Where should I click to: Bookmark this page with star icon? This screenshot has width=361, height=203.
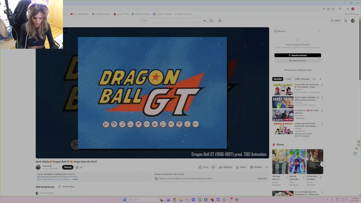[x=333, y=9]
